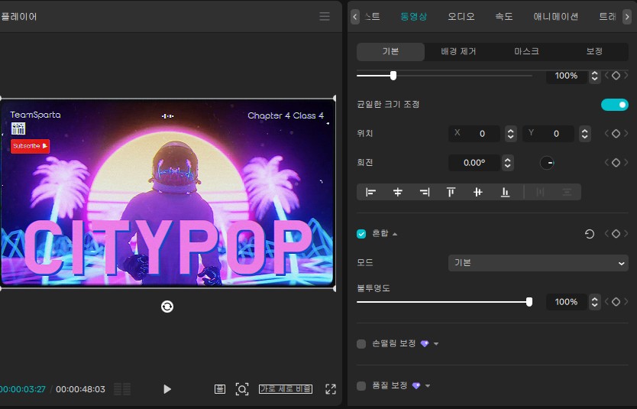Select the 보정 sub-tab

(594, 52)
